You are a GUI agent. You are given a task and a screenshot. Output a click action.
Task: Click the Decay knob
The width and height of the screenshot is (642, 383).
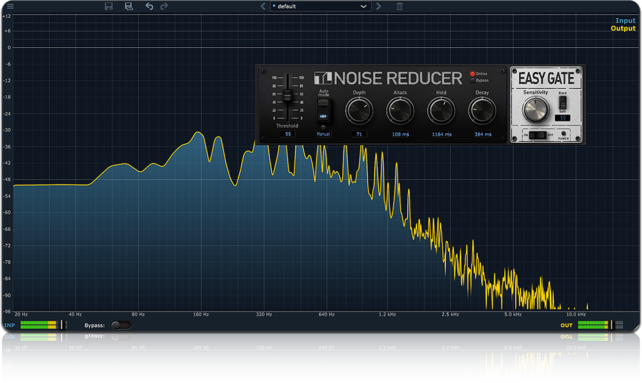click(482, 110)
